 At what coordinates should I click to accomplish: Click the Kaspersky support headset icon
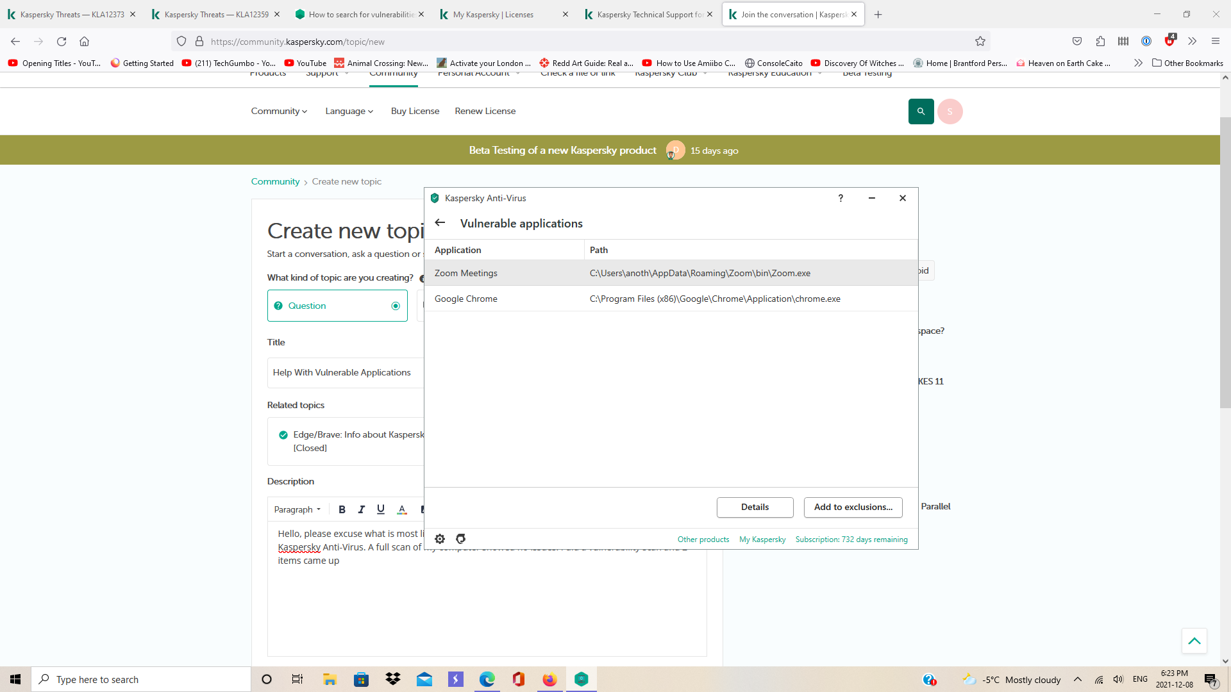pos(460,539)
